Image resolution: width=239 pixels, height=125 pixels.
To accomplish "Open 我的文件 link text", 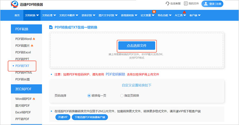I will 193,4.
